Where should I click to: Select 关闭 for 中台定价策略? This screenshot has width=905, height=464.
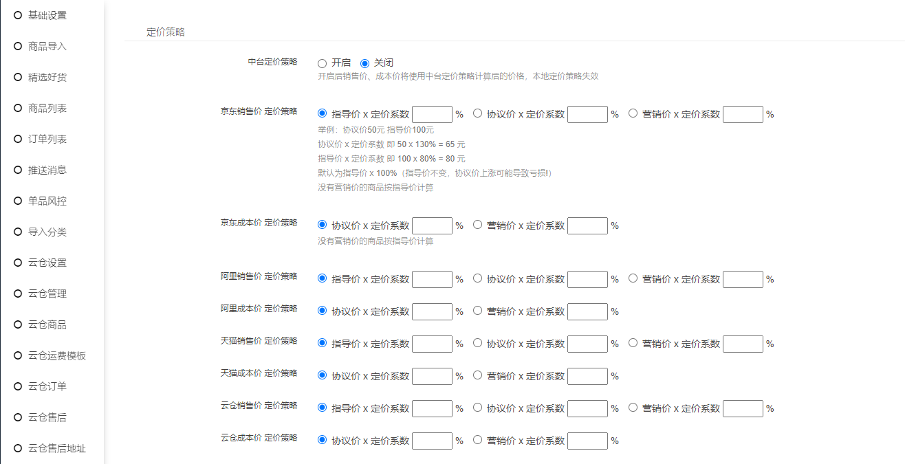364,63
